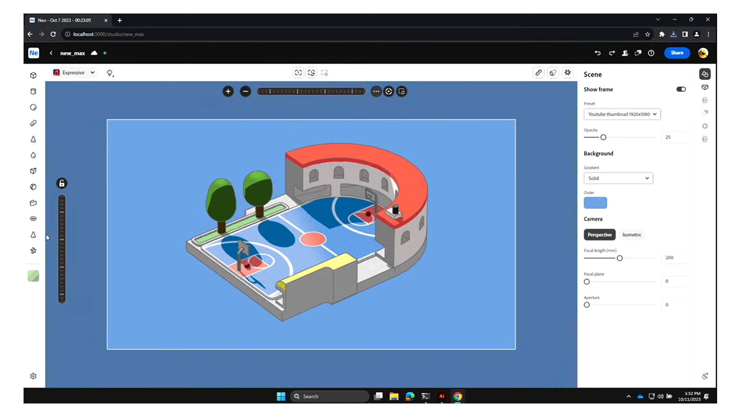This screenshot has width=741, height=417.
Task: Open the Youtube thumbnail preset dropdown
Action: pos(622,114)
